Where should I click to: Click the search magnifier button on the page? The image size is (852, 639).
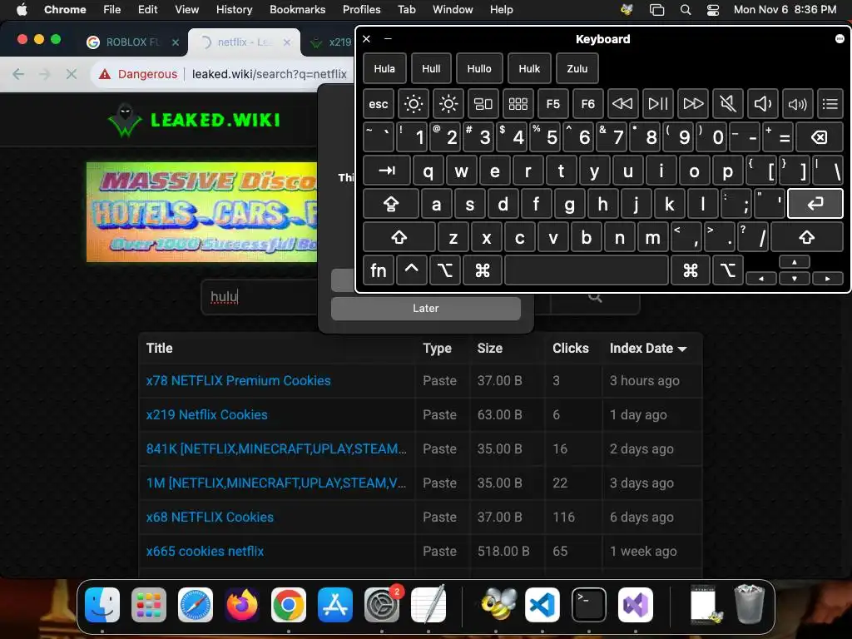595,298
